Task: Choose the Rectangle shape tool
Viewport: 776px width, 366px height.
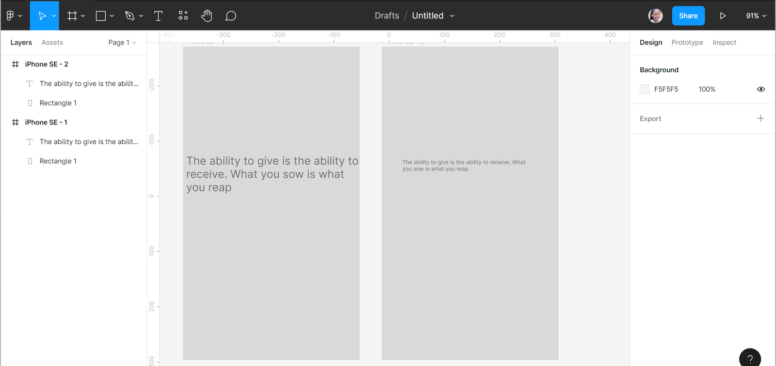Action: click(x=101, y=16)
